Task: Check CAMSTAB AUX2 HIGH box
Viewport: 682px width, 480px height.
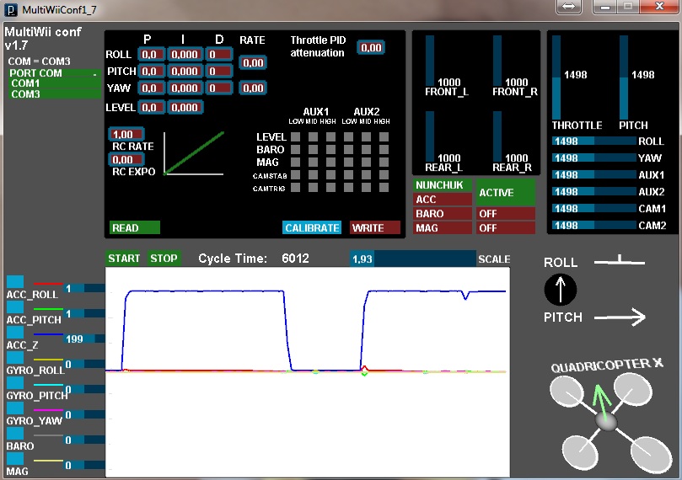Action: 384,175
